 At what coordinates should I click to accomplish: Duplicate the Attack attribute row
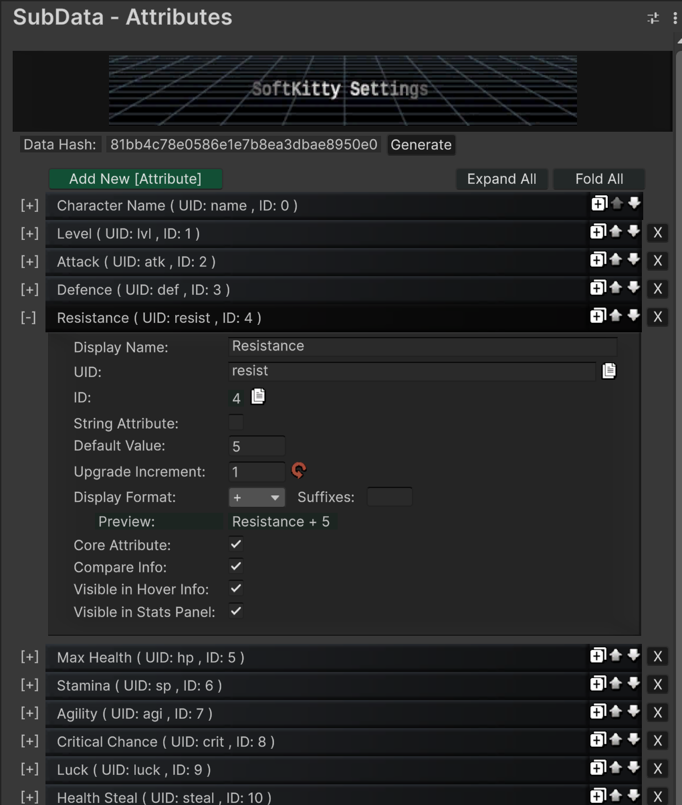point(598,260)
